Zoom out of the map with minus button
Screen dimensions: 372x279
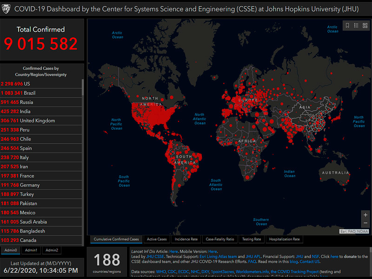click(x=365, y=223)
